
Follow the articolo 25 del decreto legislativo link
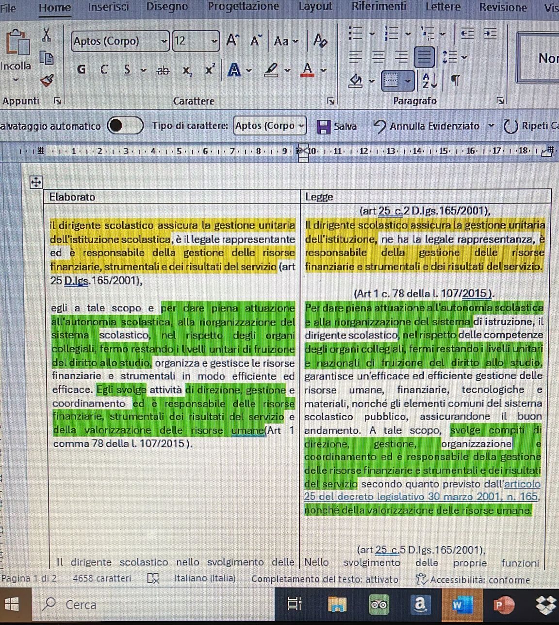pos(422,490)
